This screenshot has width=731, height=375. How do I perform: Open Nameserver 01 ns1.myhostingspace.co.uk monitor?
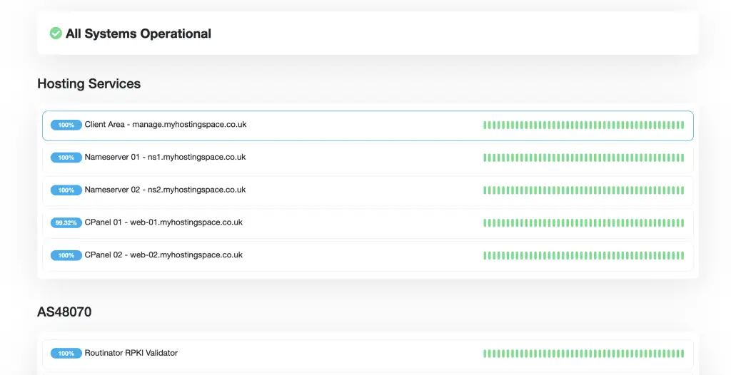click(368, 158)
